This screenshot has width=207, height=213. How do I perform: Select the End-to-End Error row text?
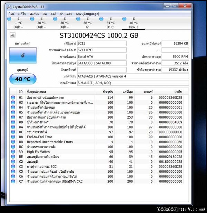pos(39,137)
